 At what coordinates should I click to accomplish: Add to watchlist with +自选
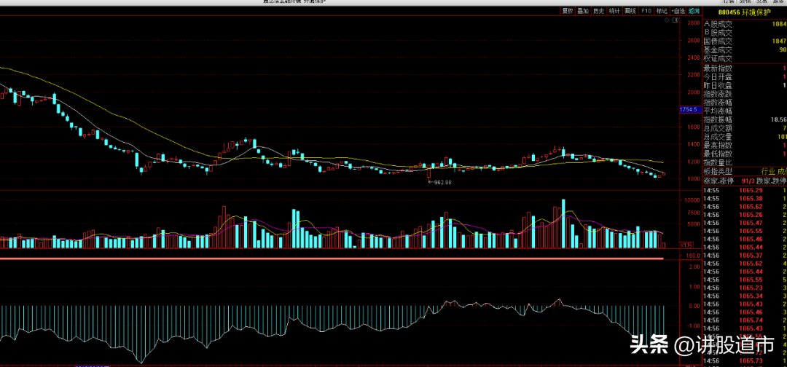(678, 10)
